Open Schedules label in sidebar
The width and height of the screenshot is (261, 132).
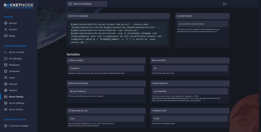click(14, 71)
